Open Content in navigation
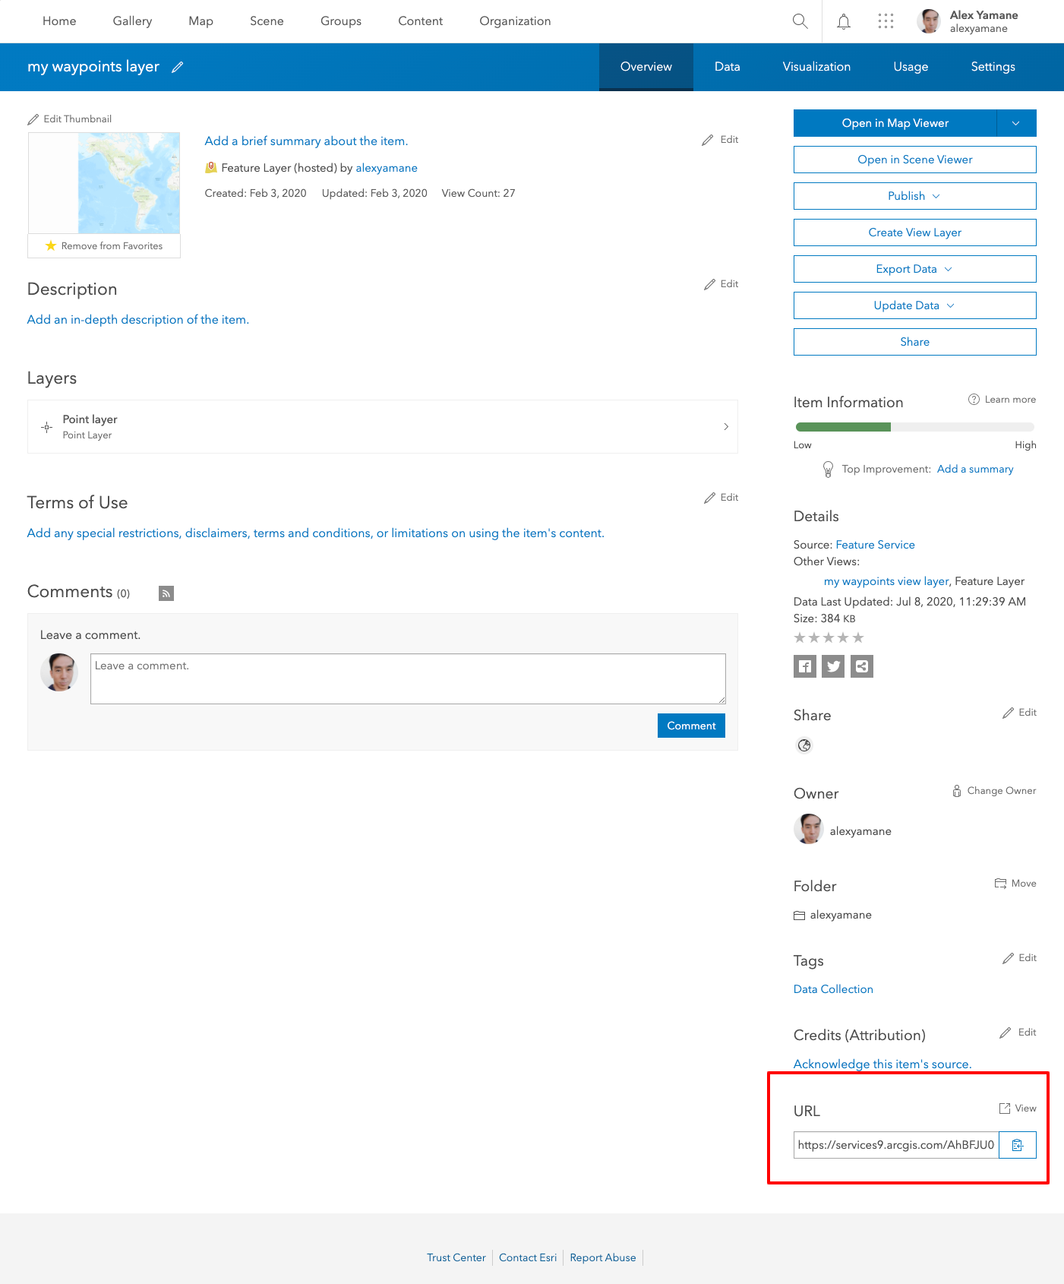The width and height of the screenshot is (1064, 1284). point(420,21)
